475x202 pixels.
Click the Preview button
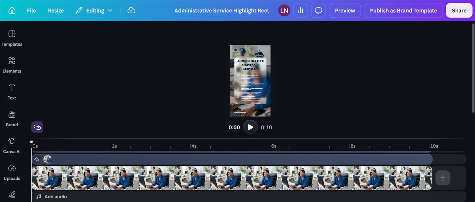pyautogui.click(x=345, y=11)
